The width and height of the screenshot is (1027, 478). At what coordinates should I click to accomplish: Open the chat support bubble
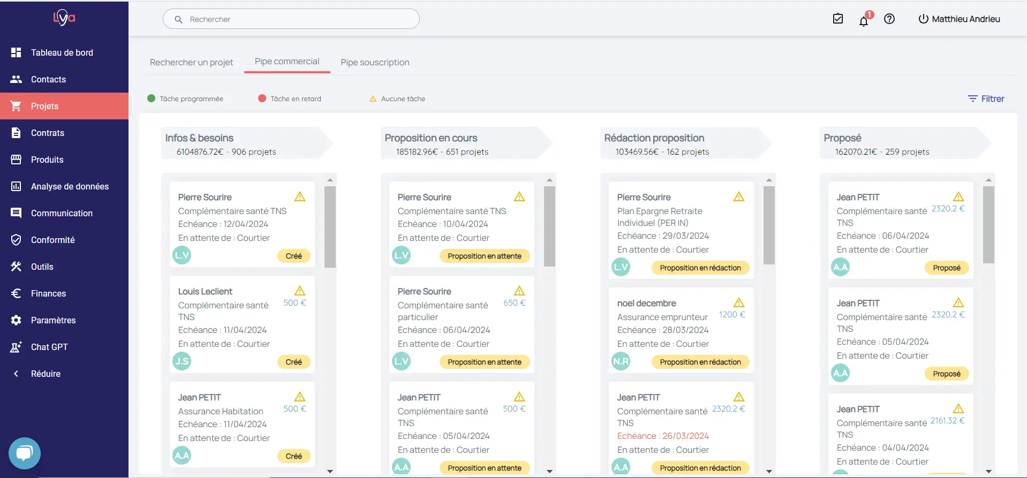[x=25, y=453]
